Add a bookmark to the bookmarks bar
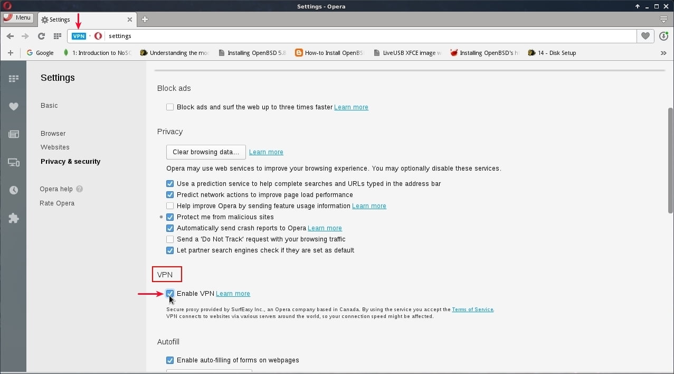 [10, 53]
